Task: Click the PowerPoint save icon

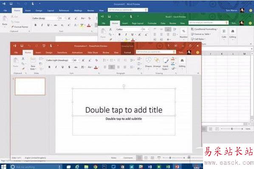Action: pyautogui.click(x=22, y=46)
